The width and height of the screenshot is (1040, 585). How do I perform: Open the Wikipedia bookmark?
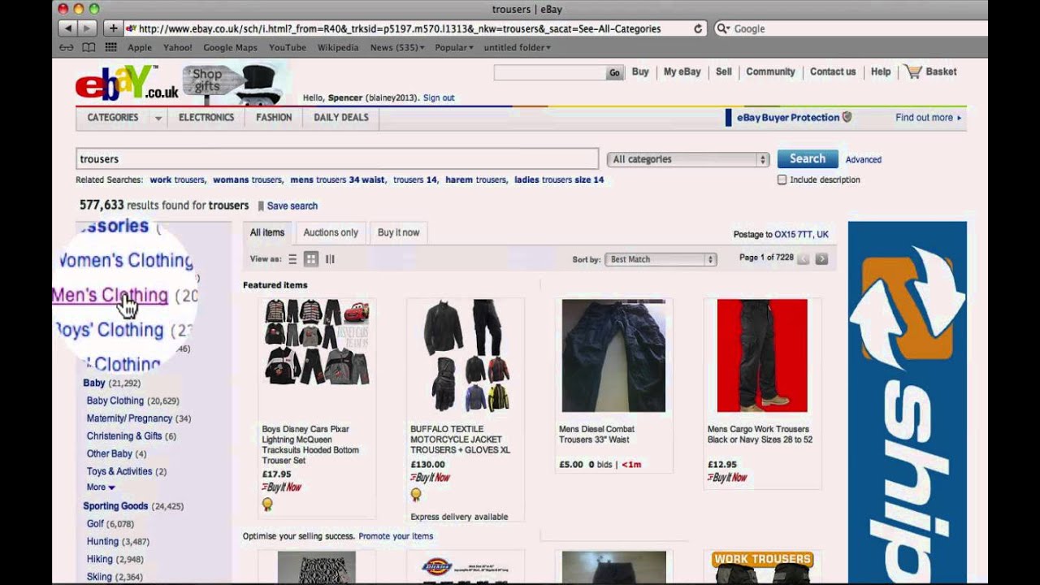[x=337, y=47]
